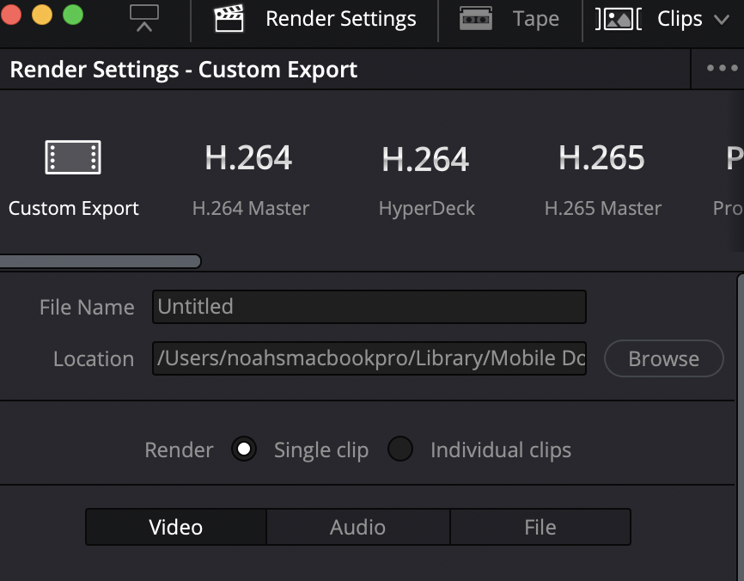
Task: Click the Tape toolbar label
Action: tap(536, 20)
